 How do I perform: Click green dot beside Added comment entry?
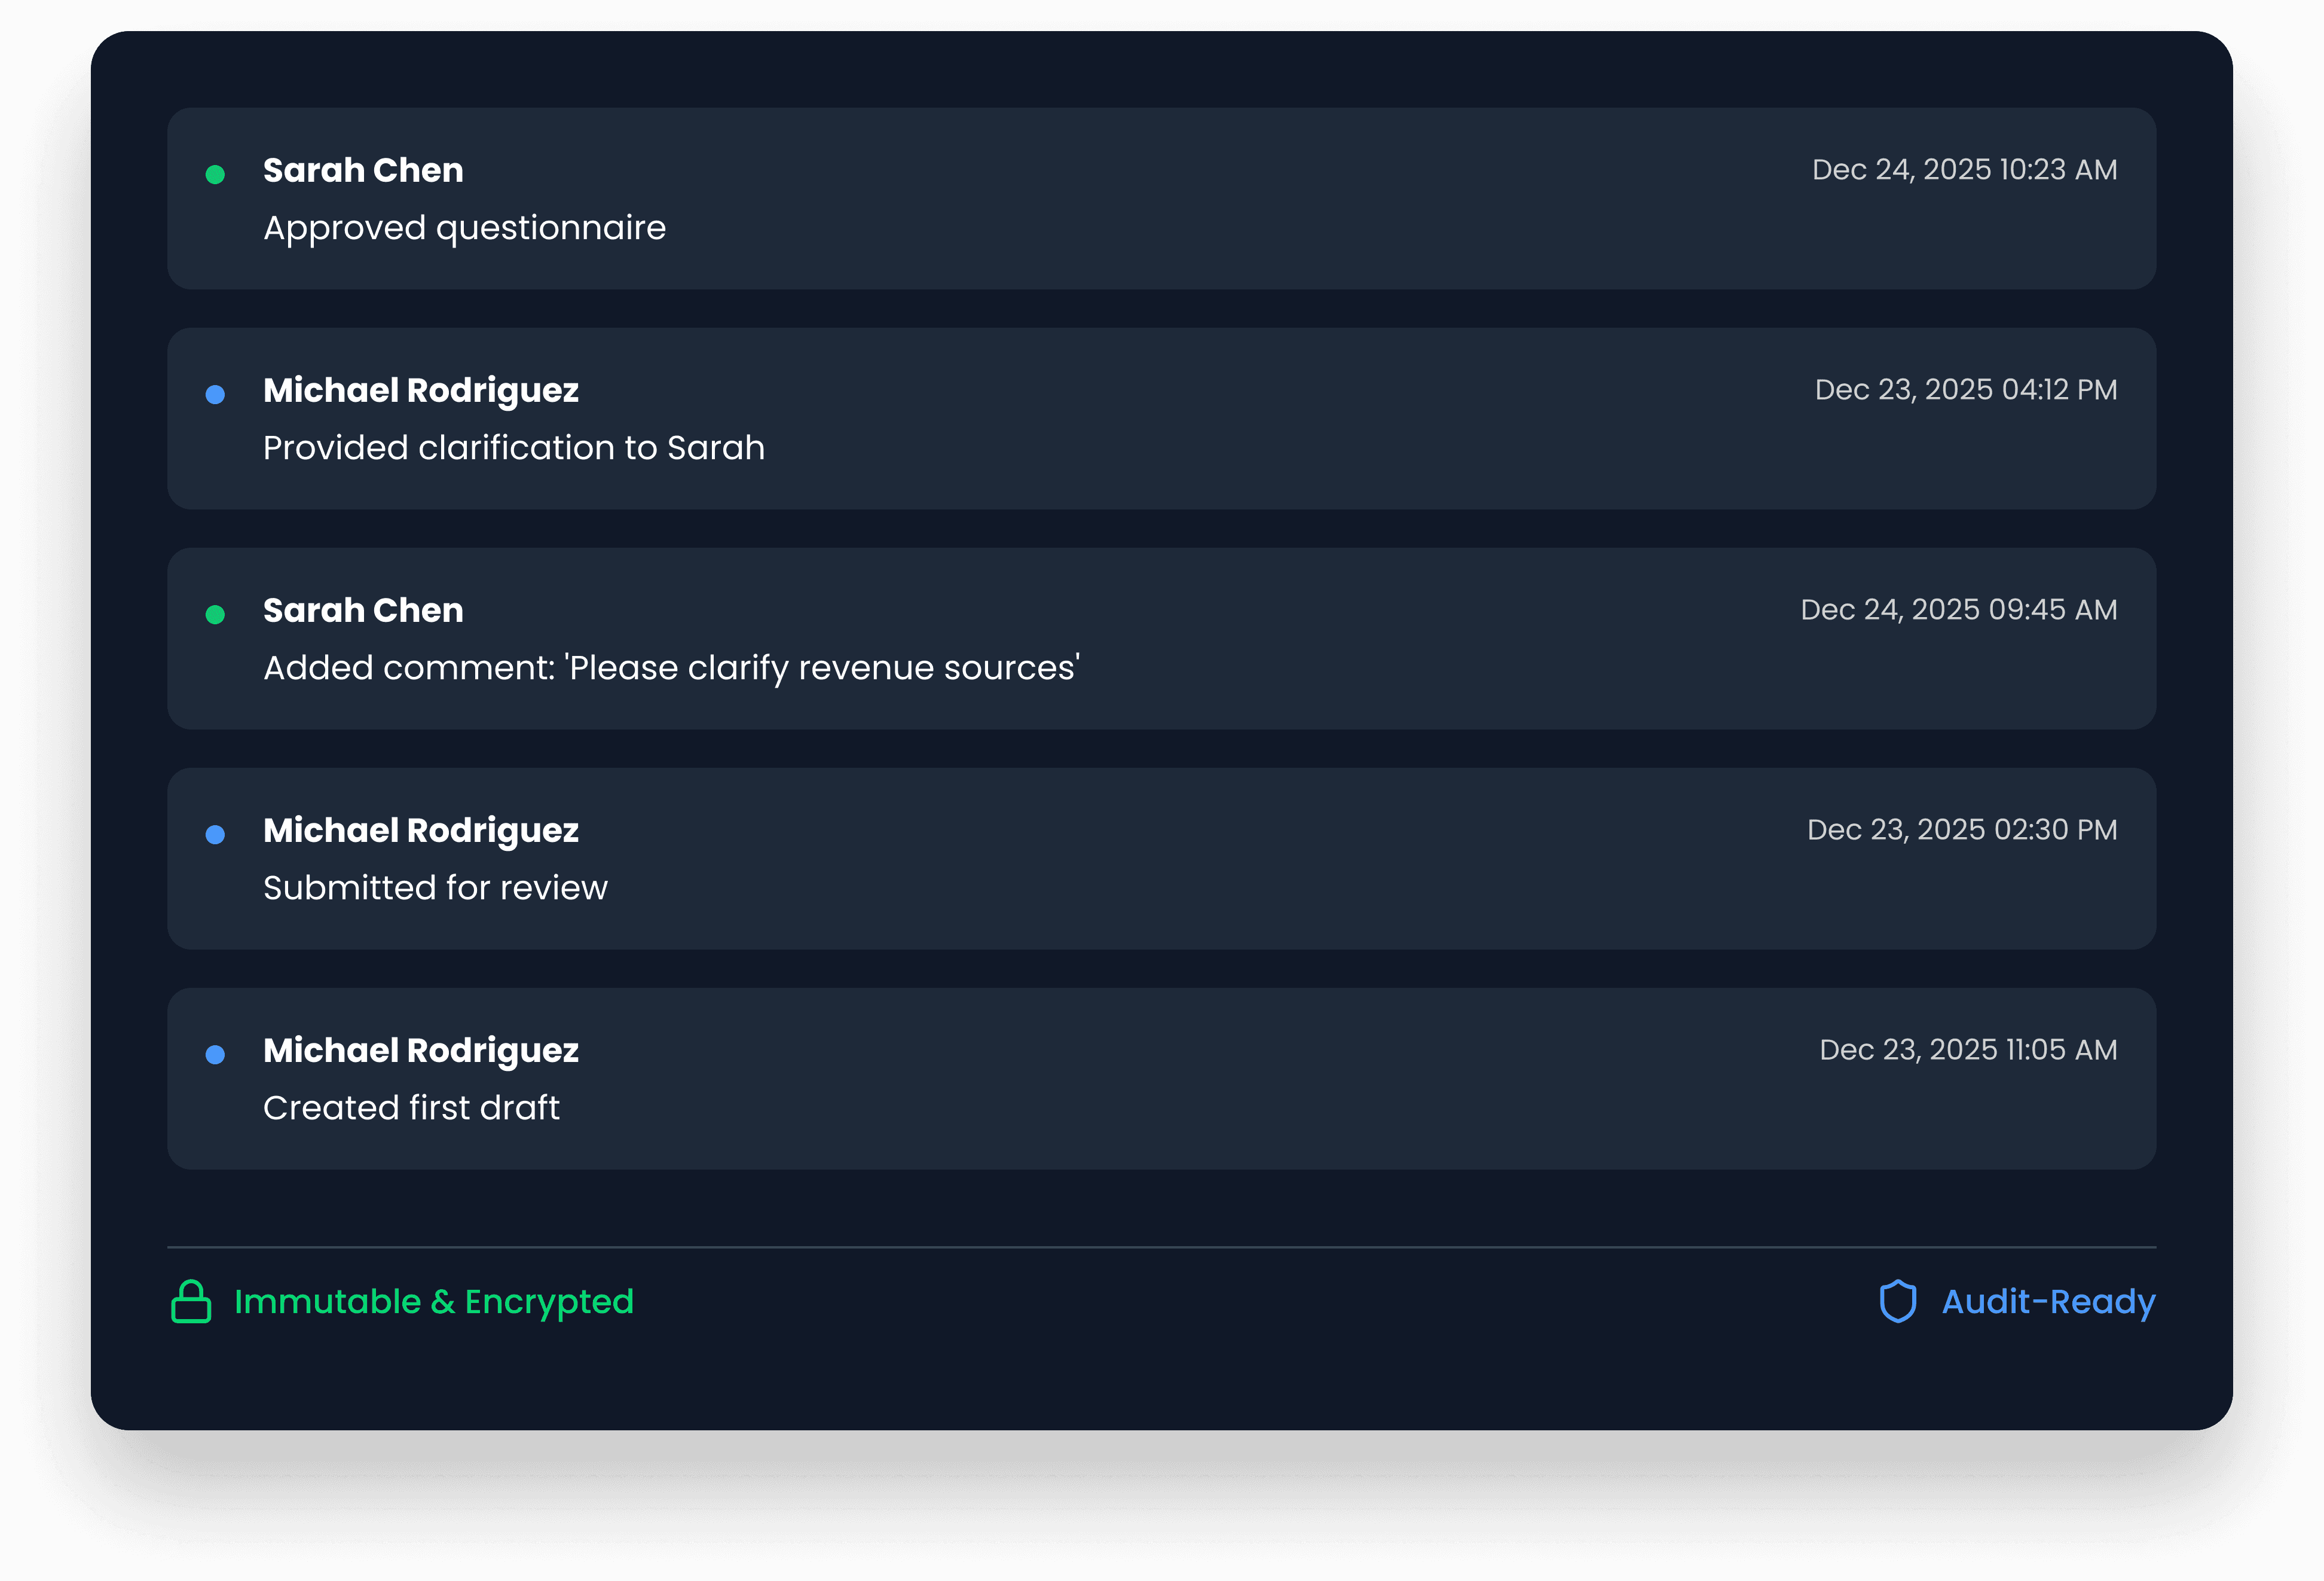coord(215,615)
